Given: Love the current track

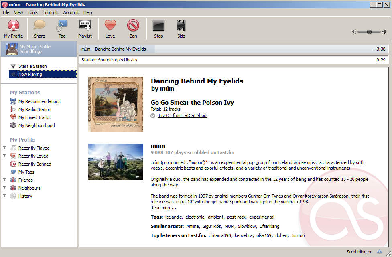Looking at the screenshot, I should click(110, 29).
